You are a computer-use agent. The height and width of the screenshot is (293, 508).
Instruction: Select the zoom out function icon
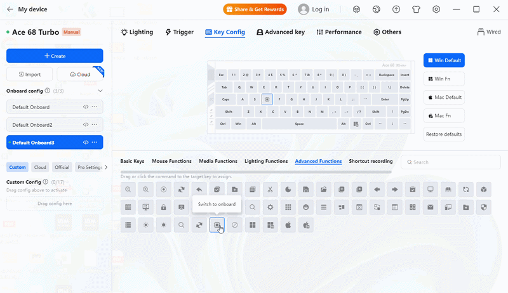pos(128,190)
